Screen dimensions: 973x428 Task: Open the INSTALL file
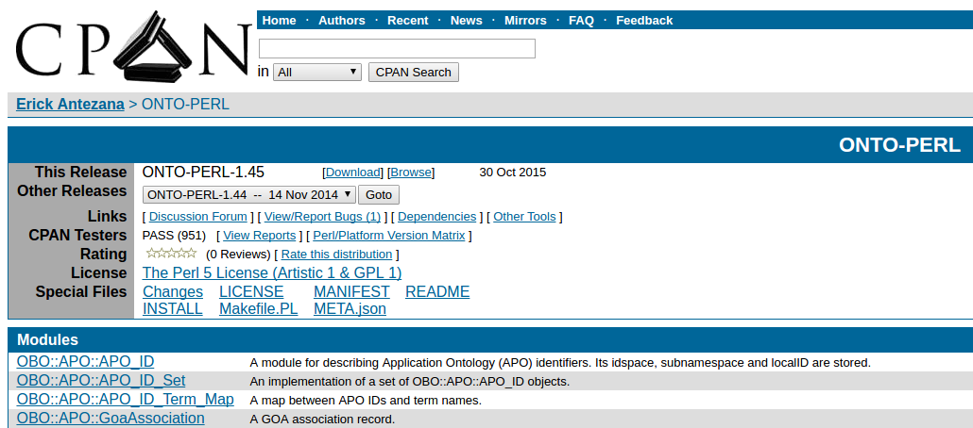(173, 308)
